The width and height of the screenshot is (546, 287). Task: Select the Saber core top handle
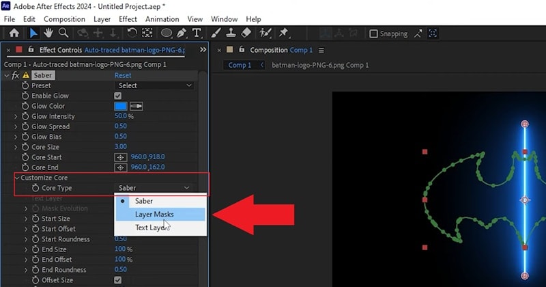coord(525,124)
